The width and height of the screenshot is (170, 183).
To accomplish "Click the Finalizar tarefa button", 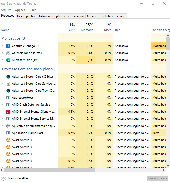I will [157, 178].
